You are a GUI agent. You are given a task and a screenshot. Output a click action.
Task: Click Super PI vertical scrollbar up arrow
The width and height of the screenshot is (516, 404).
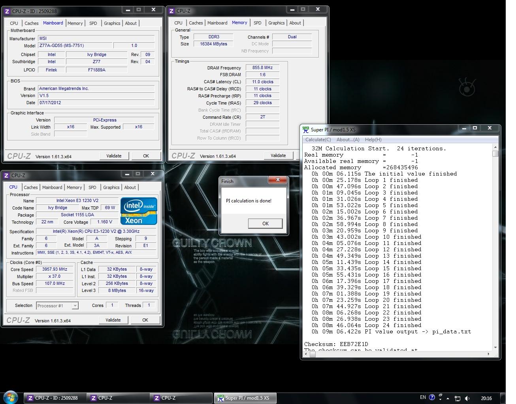point(495,147)
